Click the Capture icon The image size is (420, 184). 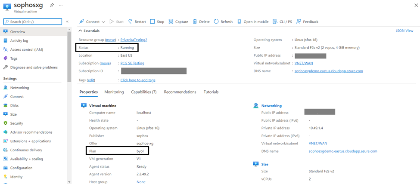[x=171, y=21]
